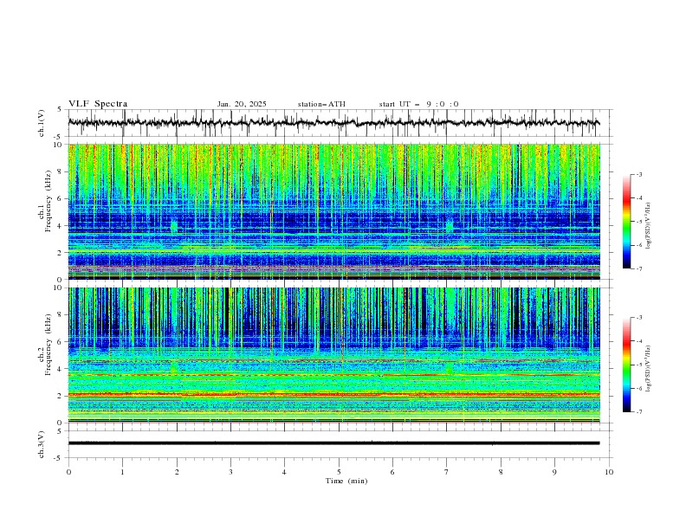This screenshot has width=686, height=530.
Task: Click time axis tick label "5"
Action: click(x=339, y=472)
